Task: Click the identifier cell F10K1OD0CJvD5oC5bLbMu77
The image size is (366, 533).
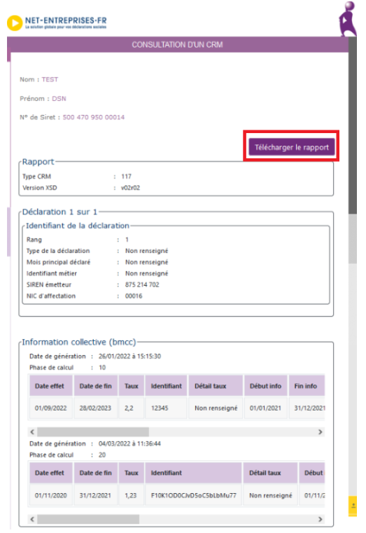Action: coord(194,495)
